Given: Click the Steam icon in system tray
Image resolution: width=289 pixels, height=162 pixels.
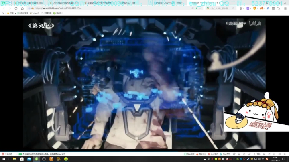Looking at the screenshot, I should click(x=248, y=159).
